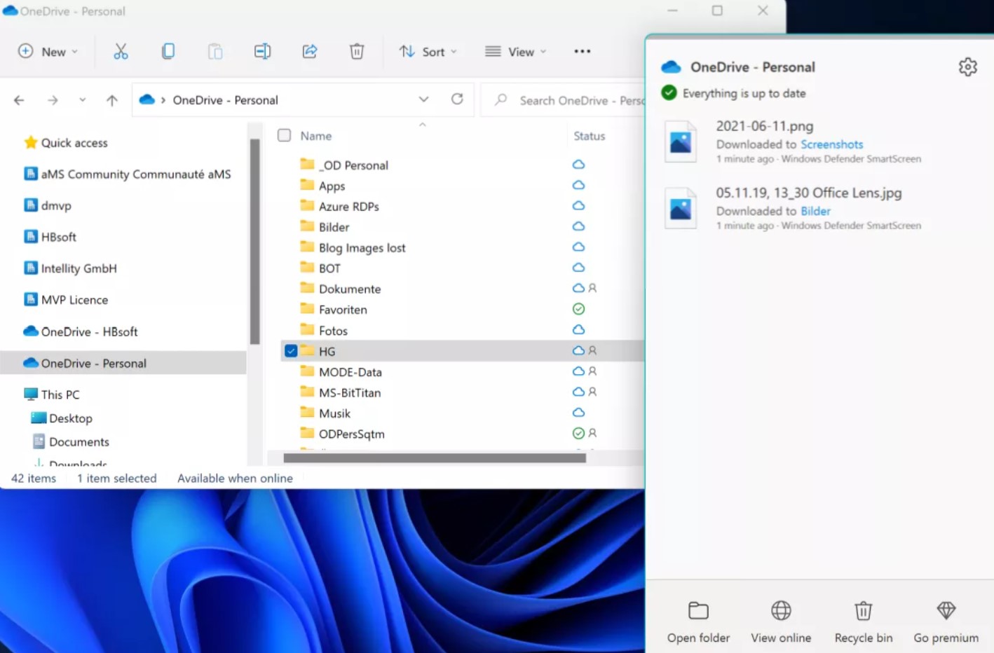Image resolution: width=994 pixels, height=653 pixels.
Task: Open OneDrive Recycle bin
Action: point(864,622)
